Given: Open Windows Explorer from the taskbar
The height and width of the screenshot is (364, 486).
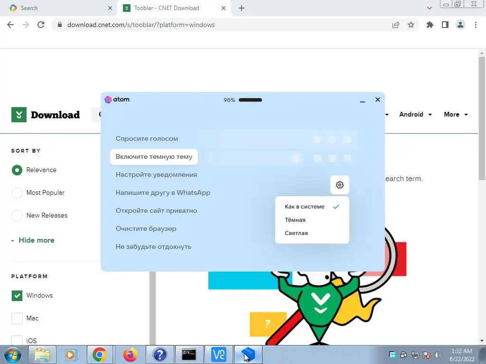Looking at the screenshot, I should tap(42, 355).
